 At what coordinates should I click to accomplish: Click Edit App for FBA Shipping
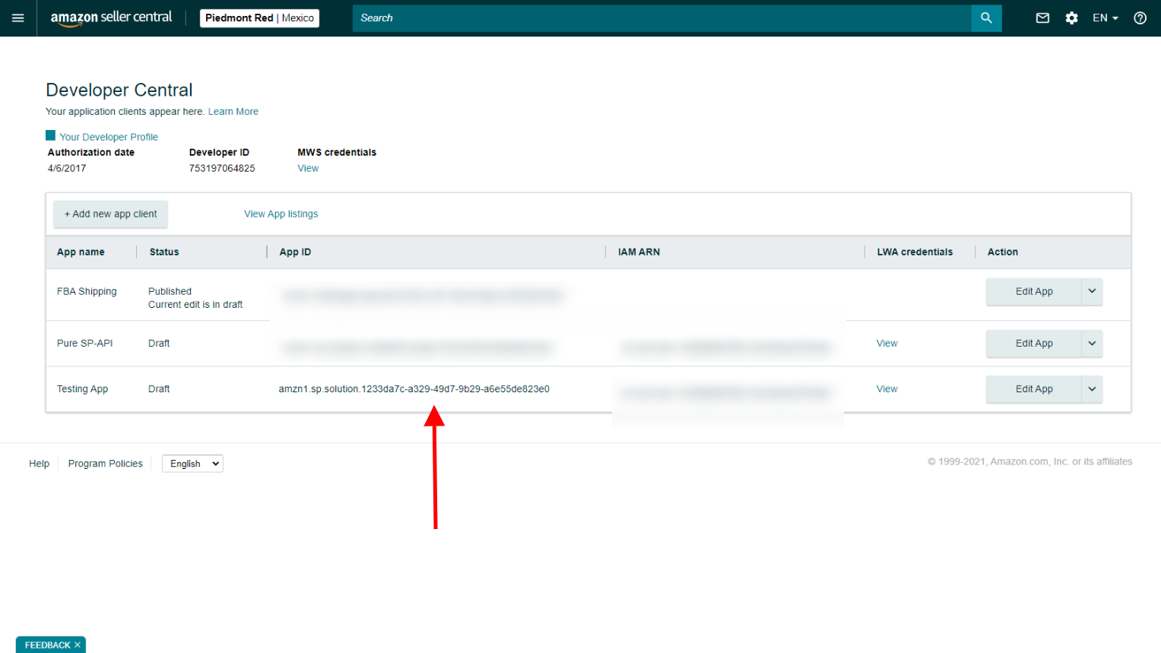[x=1034, y=291]
